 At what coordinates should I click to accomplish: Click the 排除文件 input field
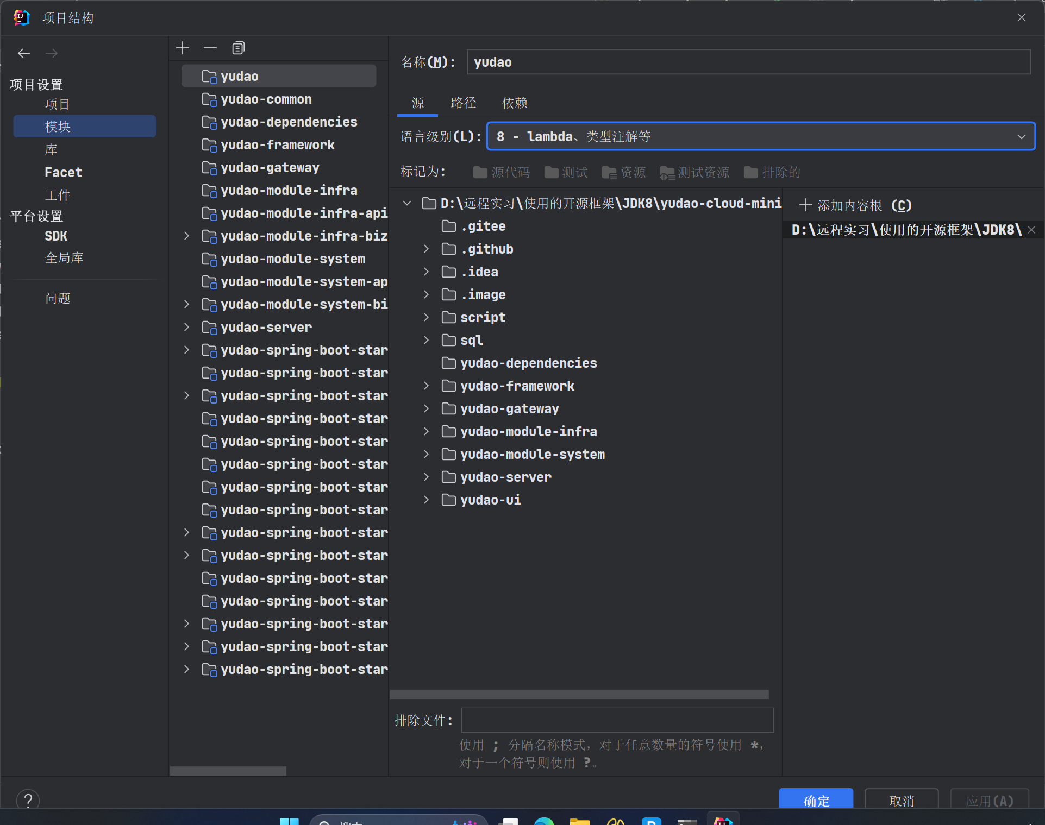click(x=617, y=720)
